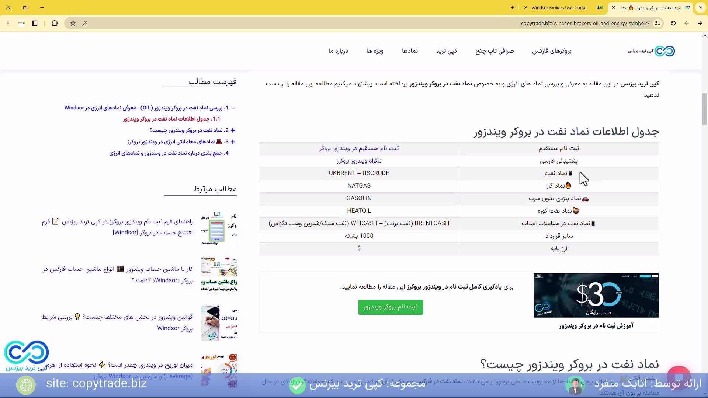The height and width of the screenshot is (398, 708).
Task: Open the browser extensions puzzle icon
Action: pyautogui.click(x=55, y=23)
